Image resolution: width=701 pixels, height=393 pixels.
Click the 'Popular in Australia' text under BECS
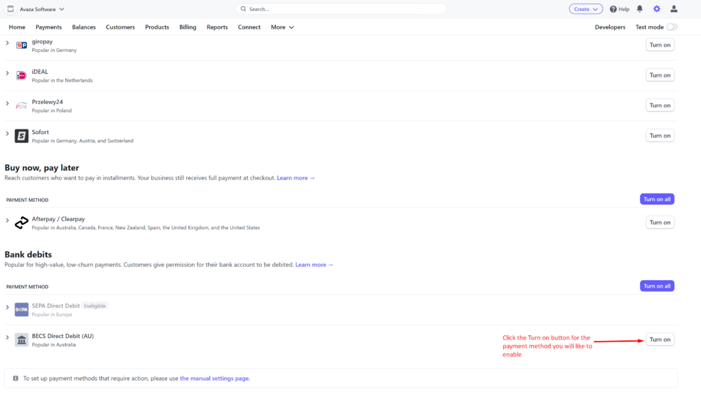tap(53, 344)
